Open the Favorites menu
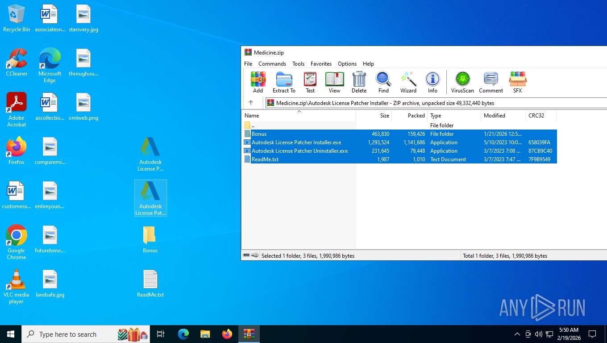Screen dimensions: 607x343 [321, 64]
